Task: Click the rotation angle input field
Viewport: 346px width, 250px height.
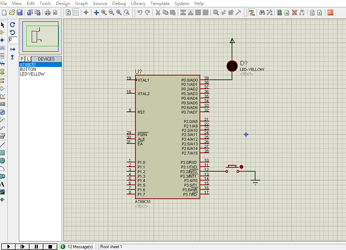Action: [x=13, y=40]
